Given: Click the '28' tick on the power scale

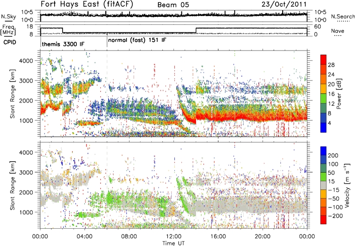Looking at the screenshot, I should tap(331, 65).
